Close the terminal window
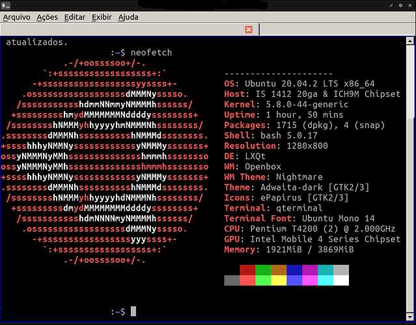 click(410, 5)
